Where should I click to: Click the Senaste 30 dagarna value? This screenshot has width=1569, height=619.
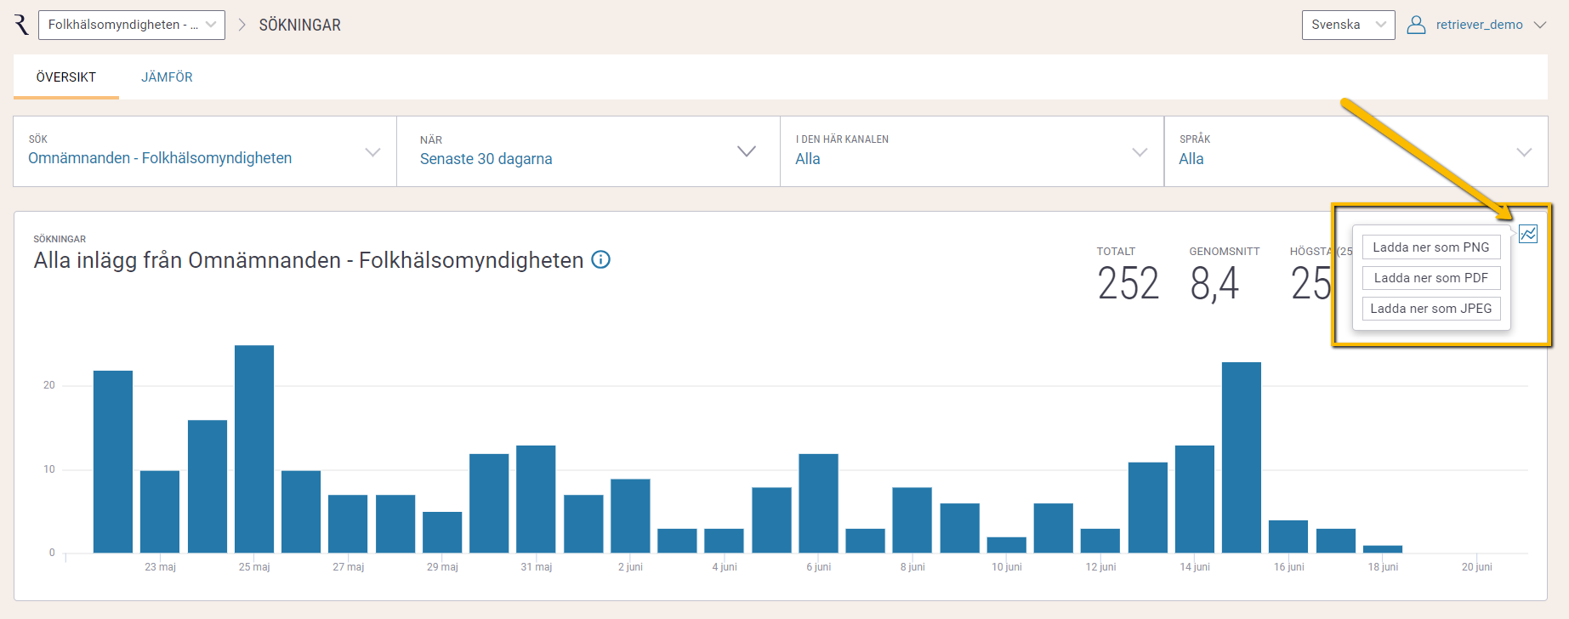pos(486,159)
